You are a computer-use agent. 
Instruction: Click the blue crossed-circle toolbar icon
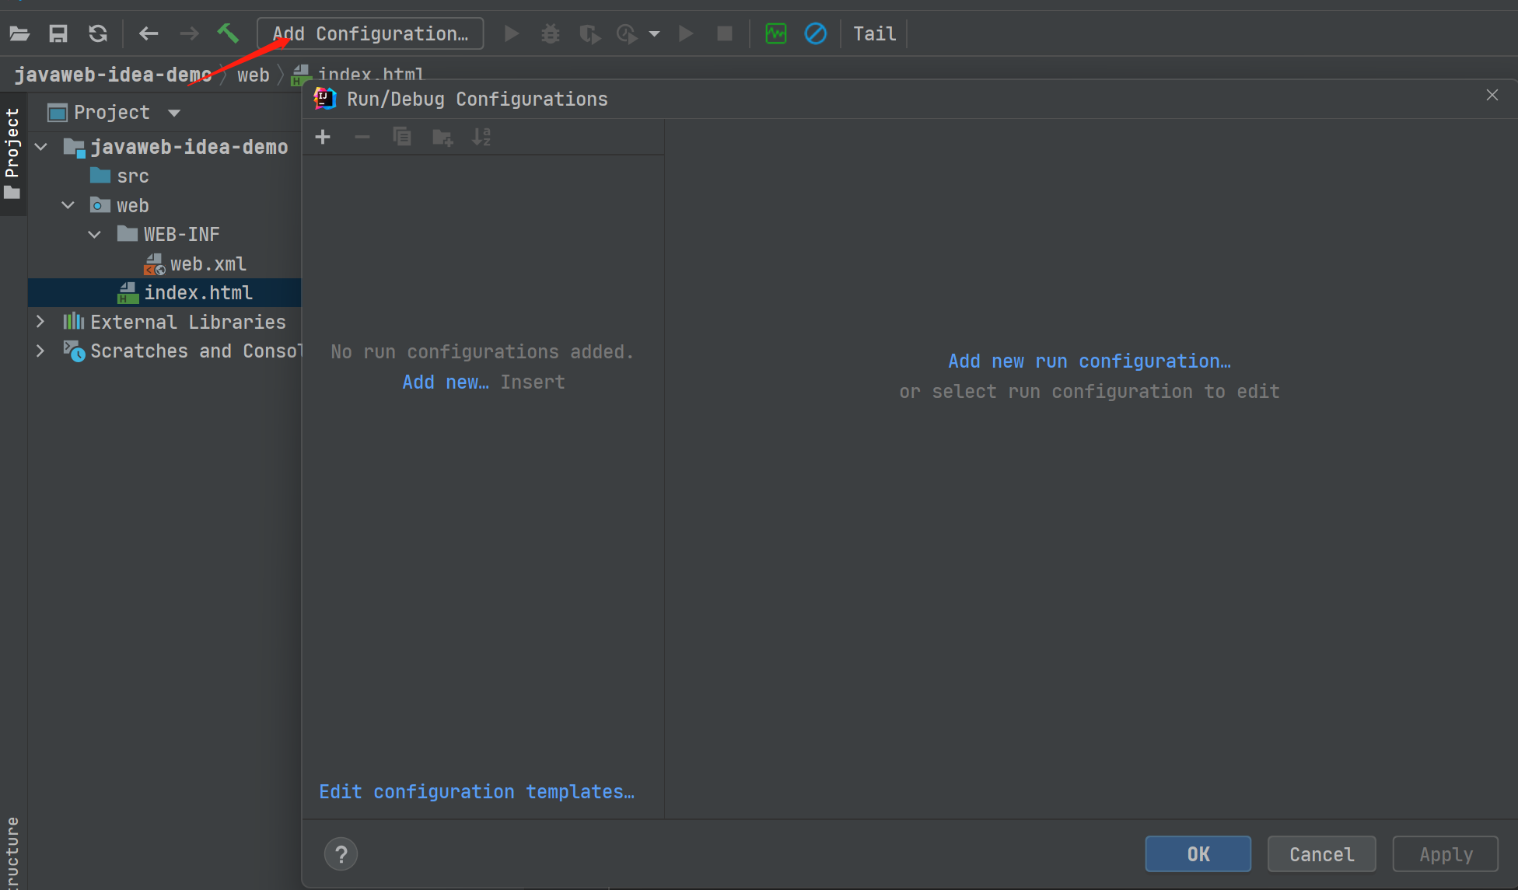point(815,33)
